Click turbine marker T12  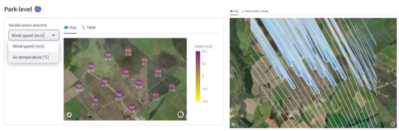pyautogui.click(x=128, y=51)
